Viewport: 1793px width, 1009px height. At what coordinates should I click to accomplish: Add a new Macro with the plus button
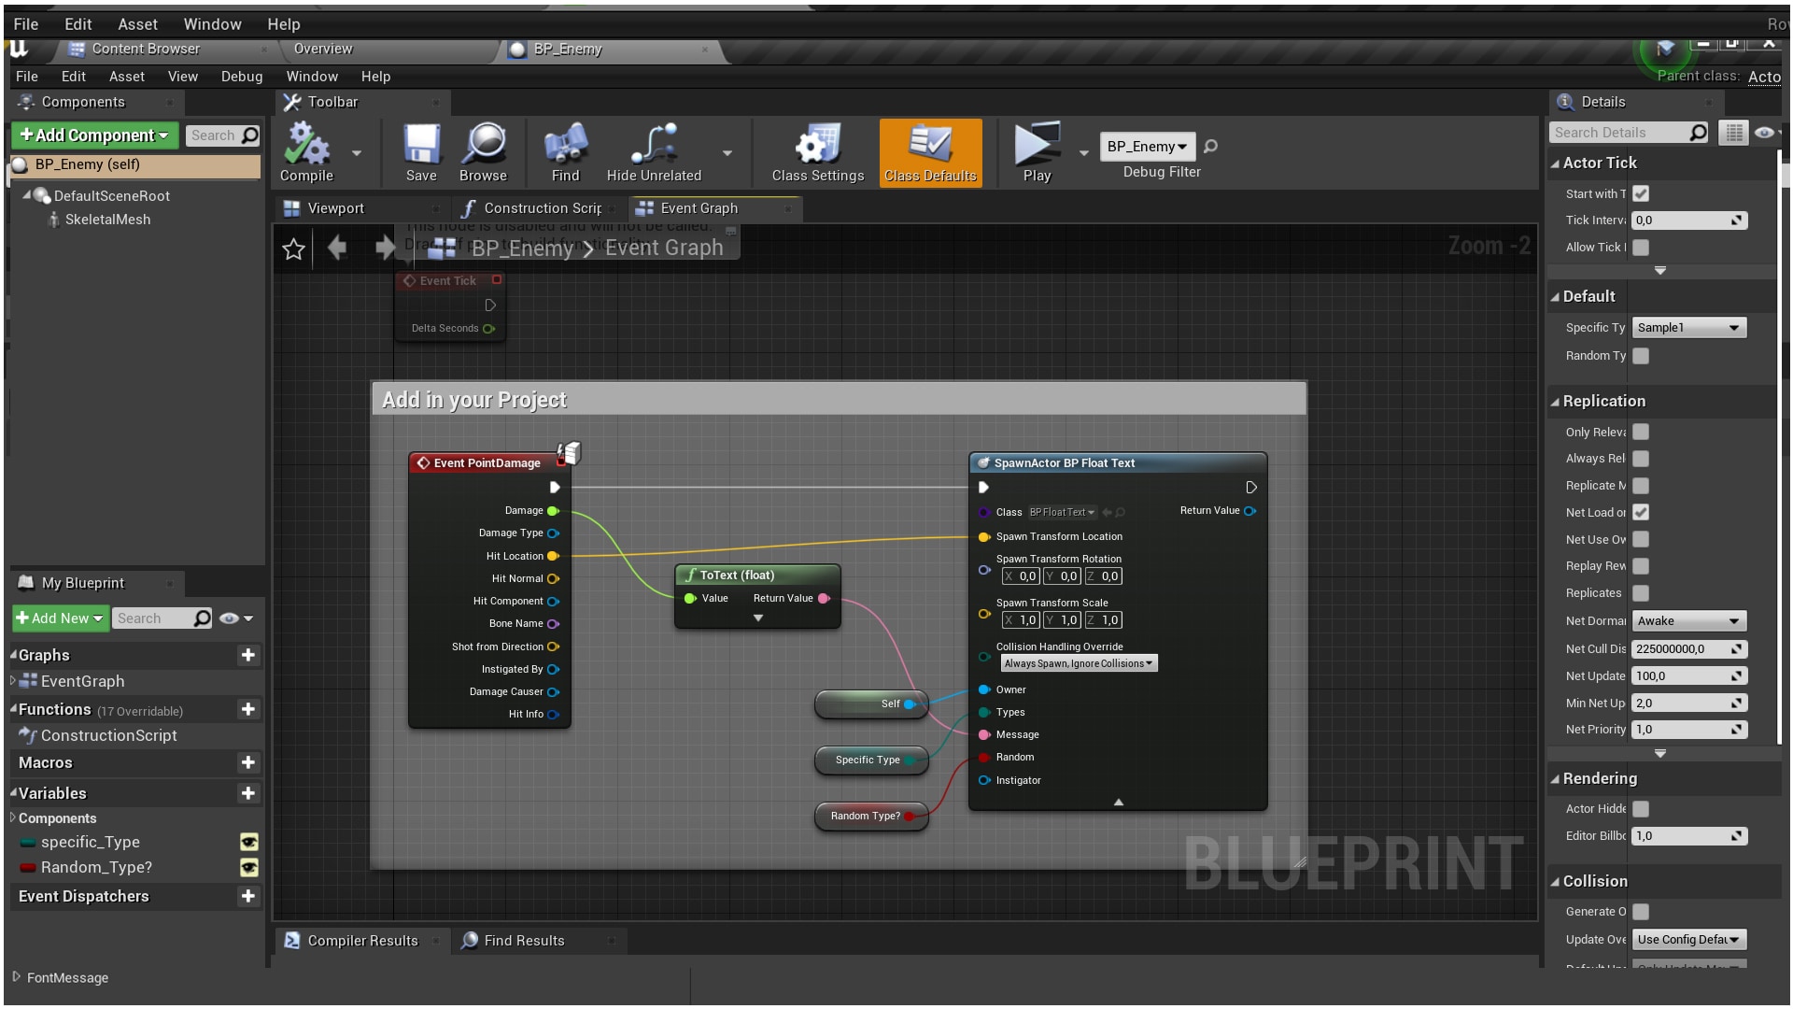pos(247,762)
